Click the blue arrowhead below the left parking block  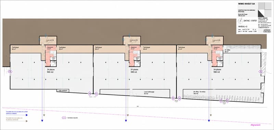[x=42, y=121]
